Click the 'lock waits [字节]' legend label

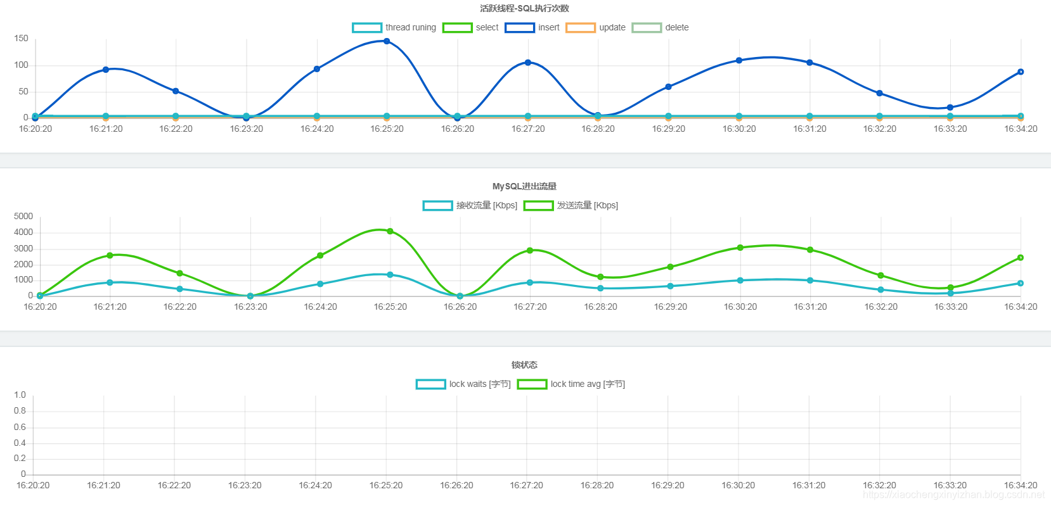pyautogui.click(x=480, y=384)
